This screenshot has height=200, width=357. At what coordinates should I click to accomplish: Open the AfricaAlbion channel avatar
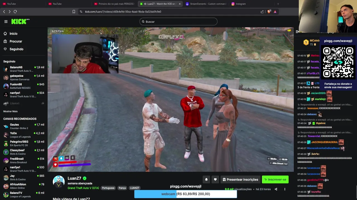pyautogui.click(x=6, y=186)
